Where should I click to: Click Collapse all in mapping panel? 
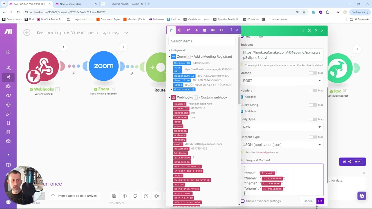[178, 51]
